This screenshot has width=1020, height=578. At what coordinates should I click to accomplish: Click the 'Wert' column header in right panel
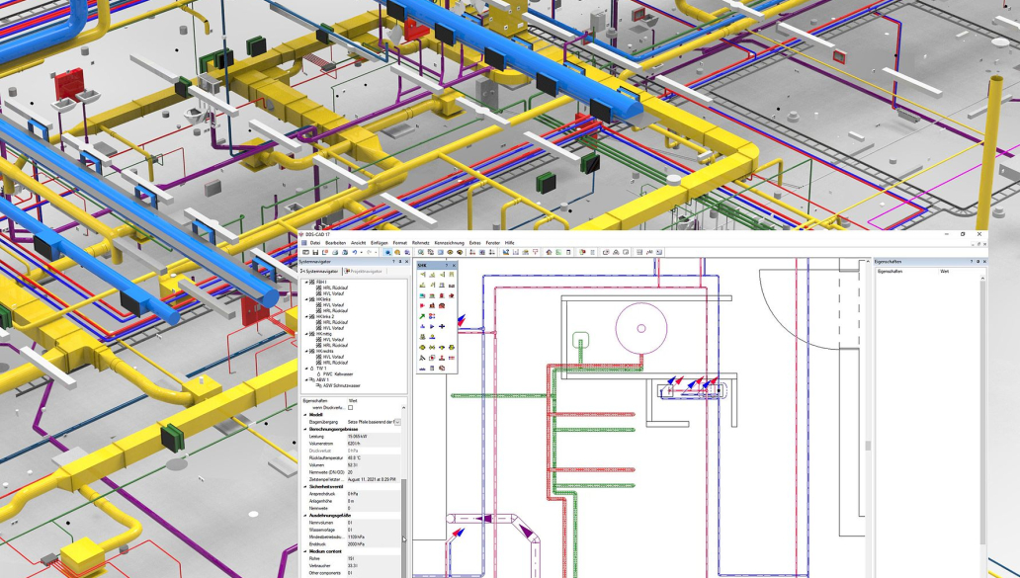point(944,271)
